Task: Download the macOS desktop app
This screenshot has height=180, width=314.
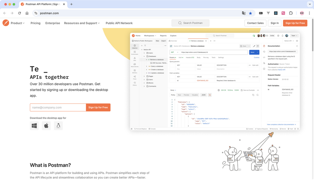Action: coord(46,126)
